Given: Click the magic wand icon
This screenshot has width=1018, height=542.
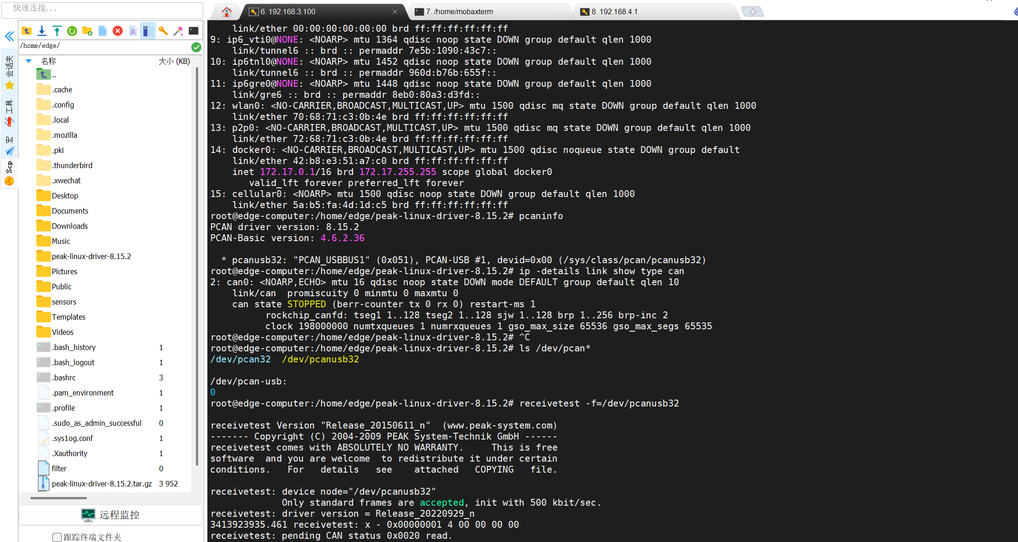Looking at the screenshot, I should [x=178, y=31].
